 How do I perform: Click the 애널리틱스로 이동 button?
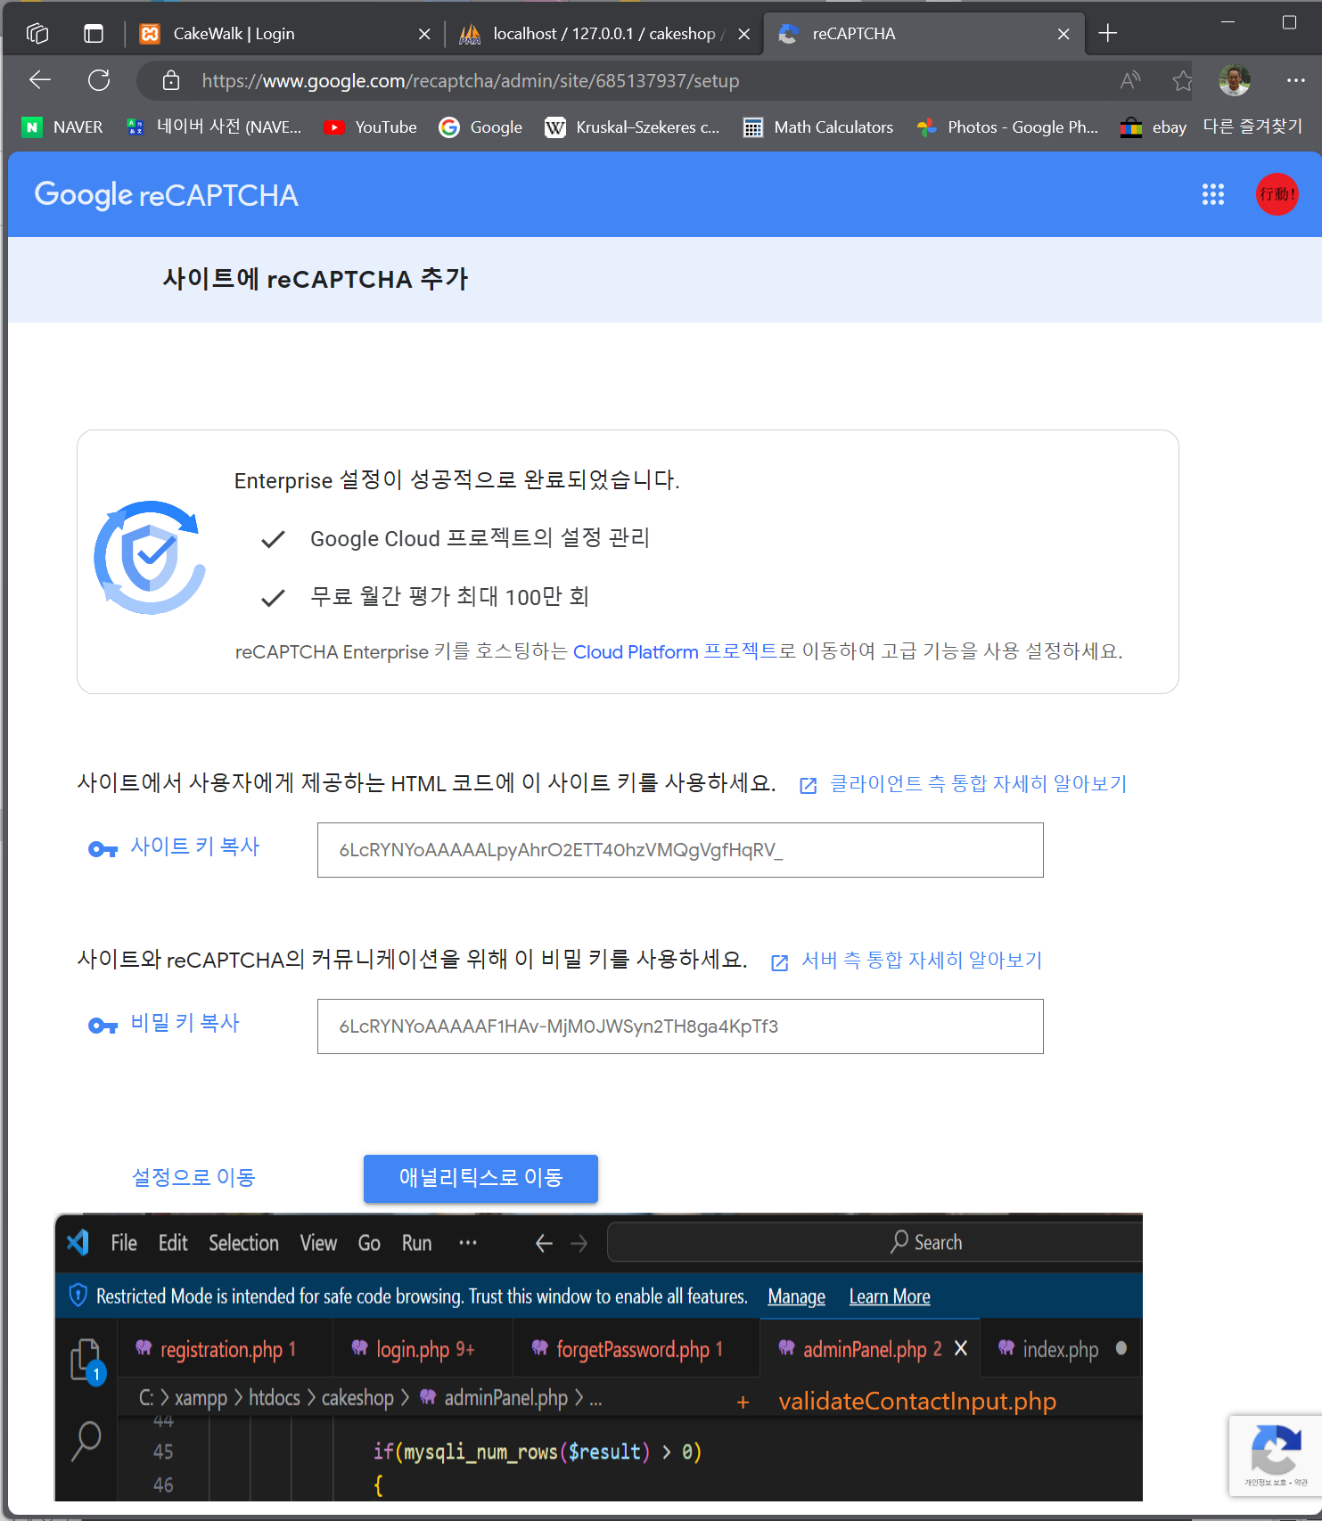pyautogui.click(x=480, y=1178)
